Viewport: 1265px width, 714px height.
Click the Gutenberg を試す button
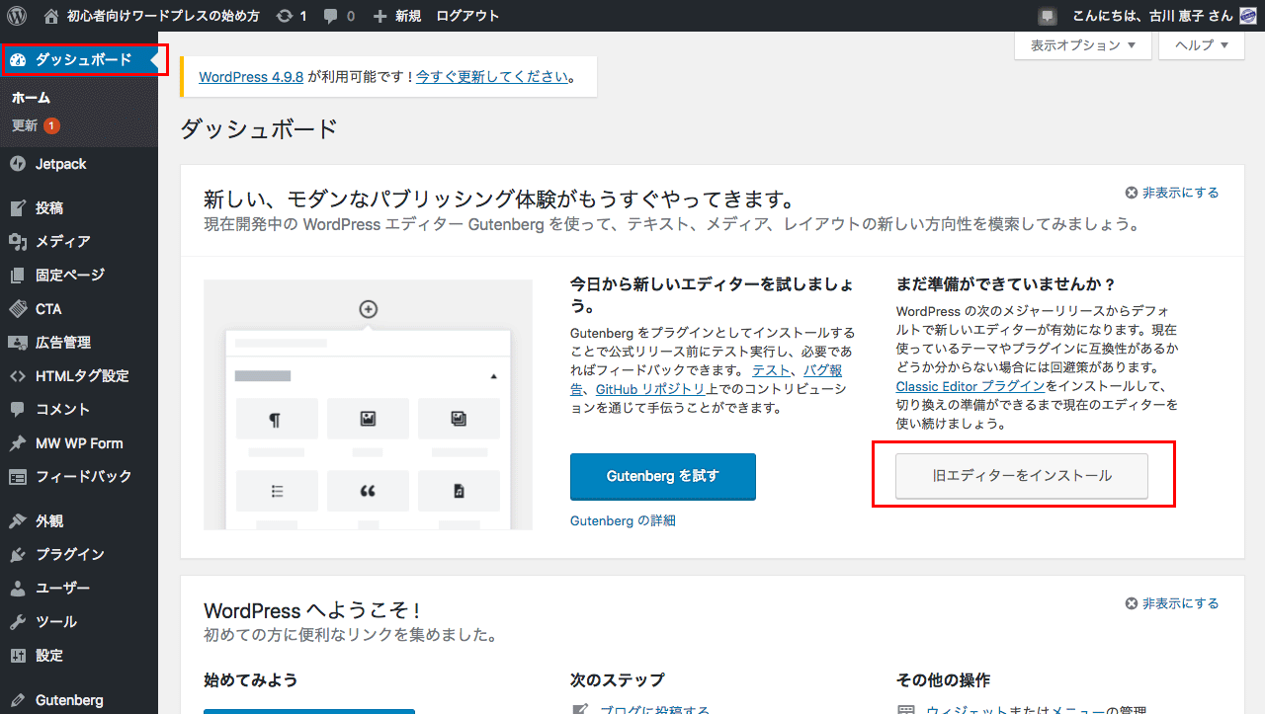click(663, 477)
